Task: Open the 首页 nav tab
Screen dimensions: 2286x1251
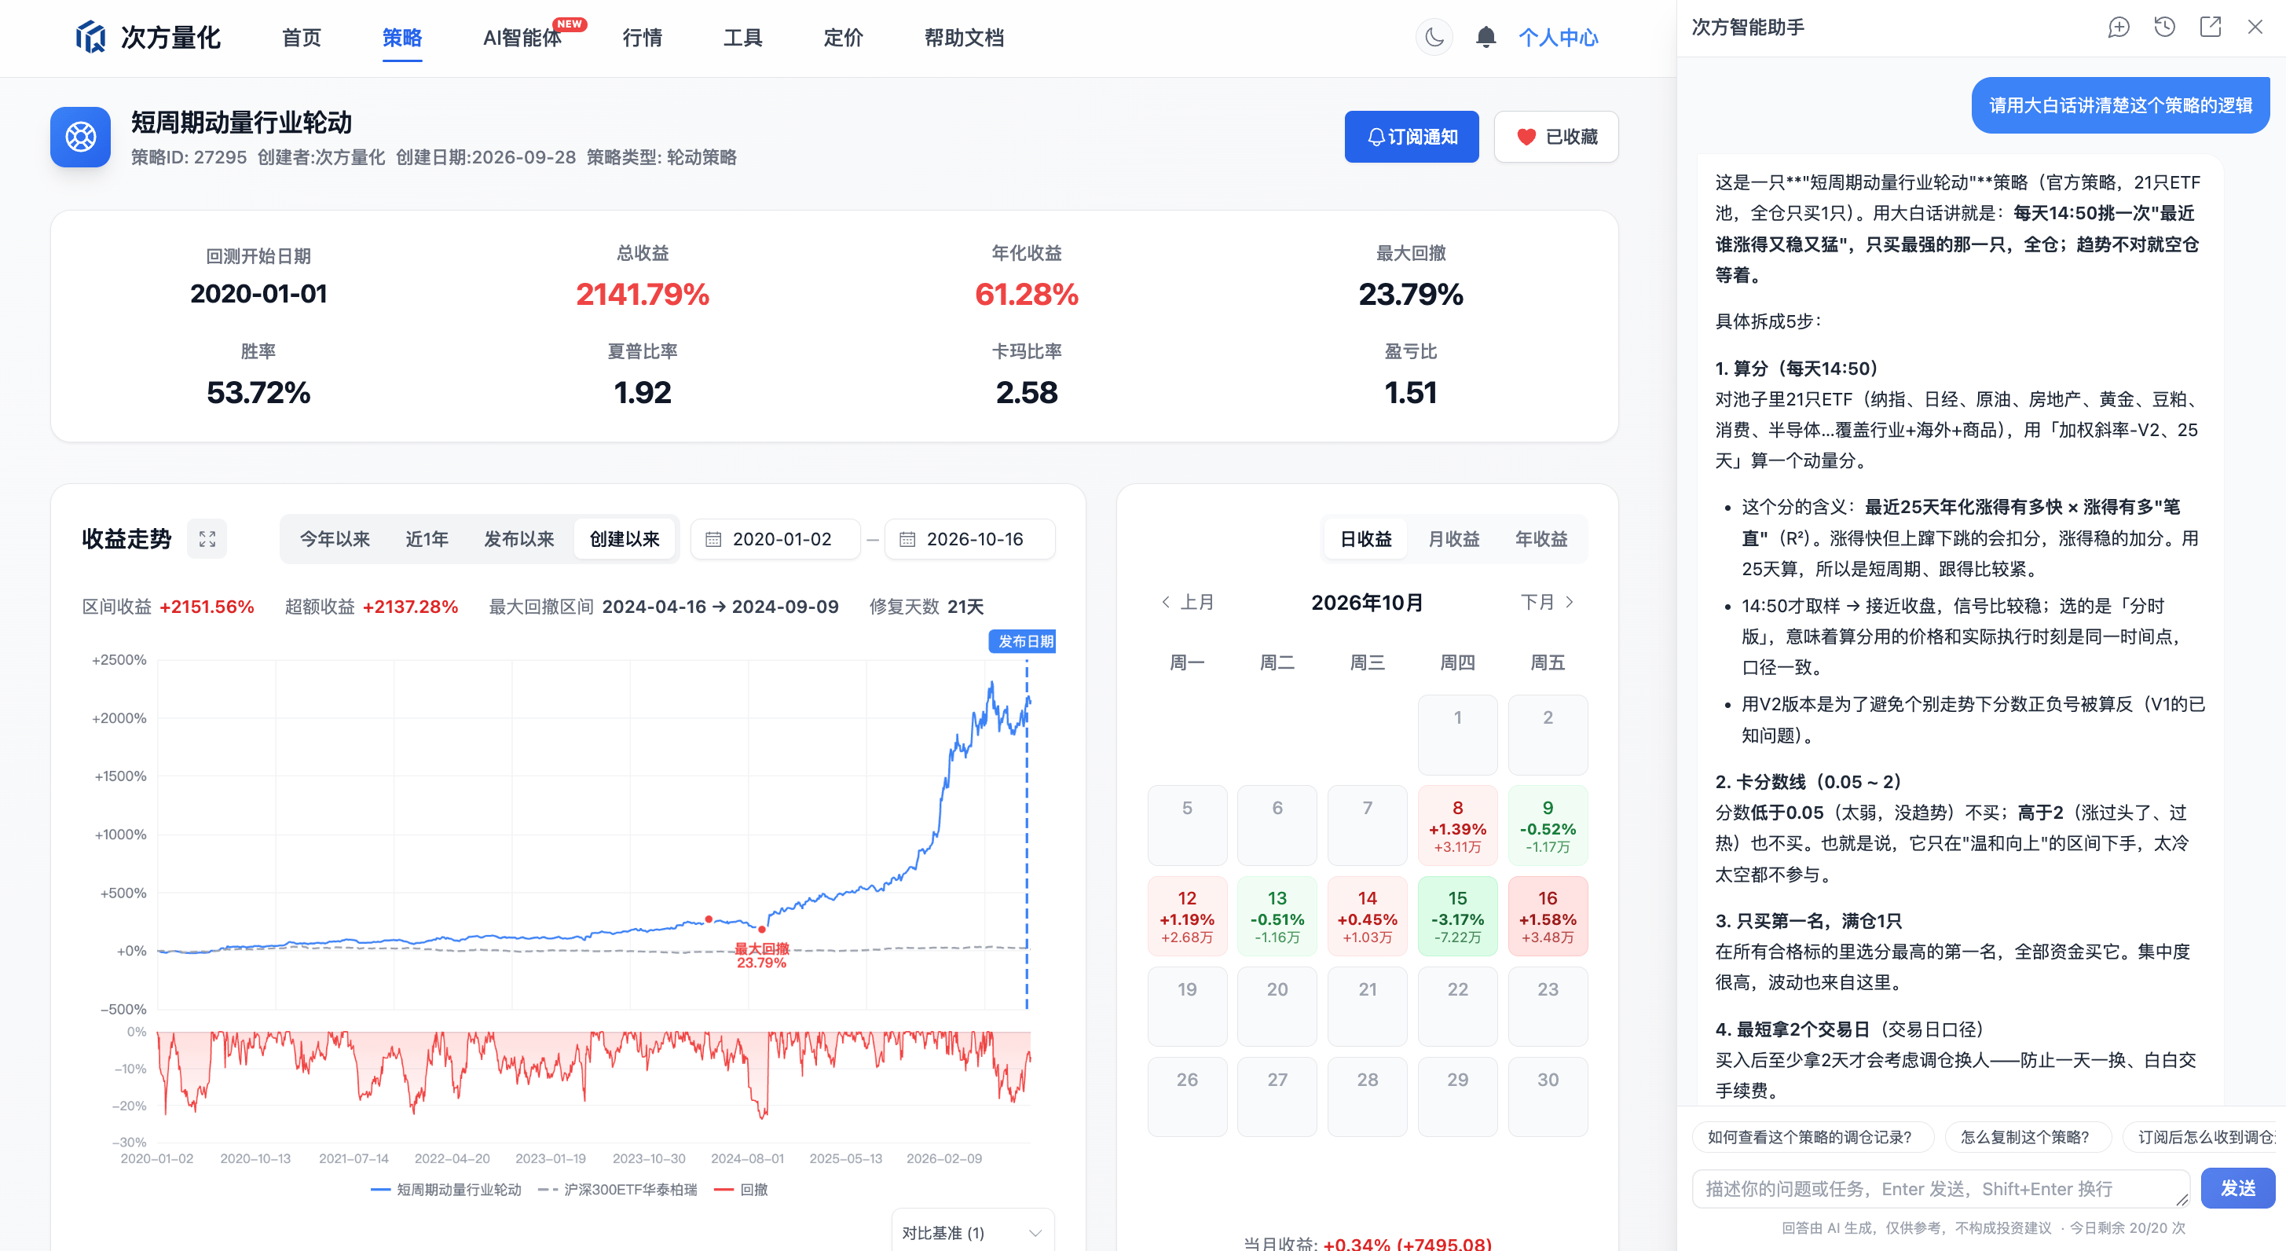Action: [302, 37]
